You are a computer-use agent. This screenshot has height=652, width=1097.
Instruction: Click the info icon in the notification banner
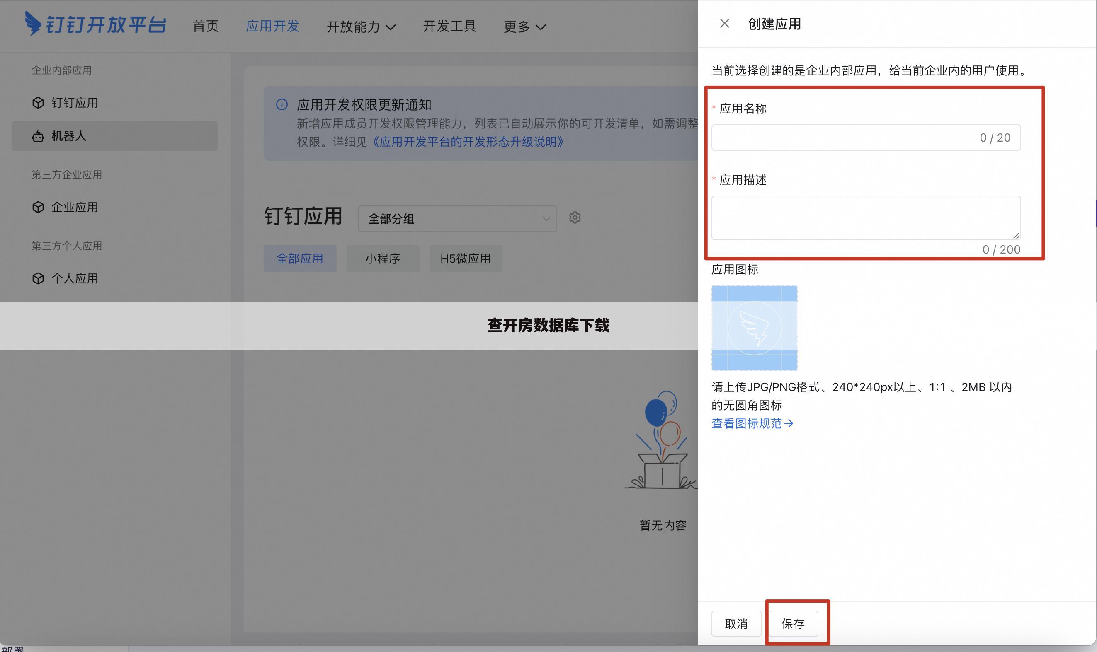pos(282,104)
